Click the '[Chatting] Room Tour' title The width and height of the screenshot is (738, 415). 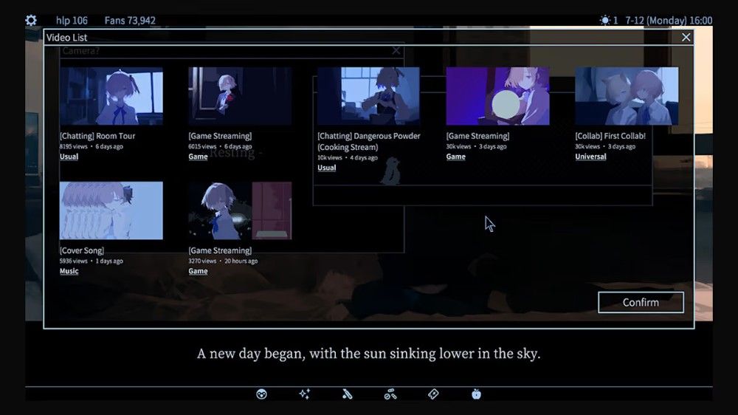tap(97, 136)
